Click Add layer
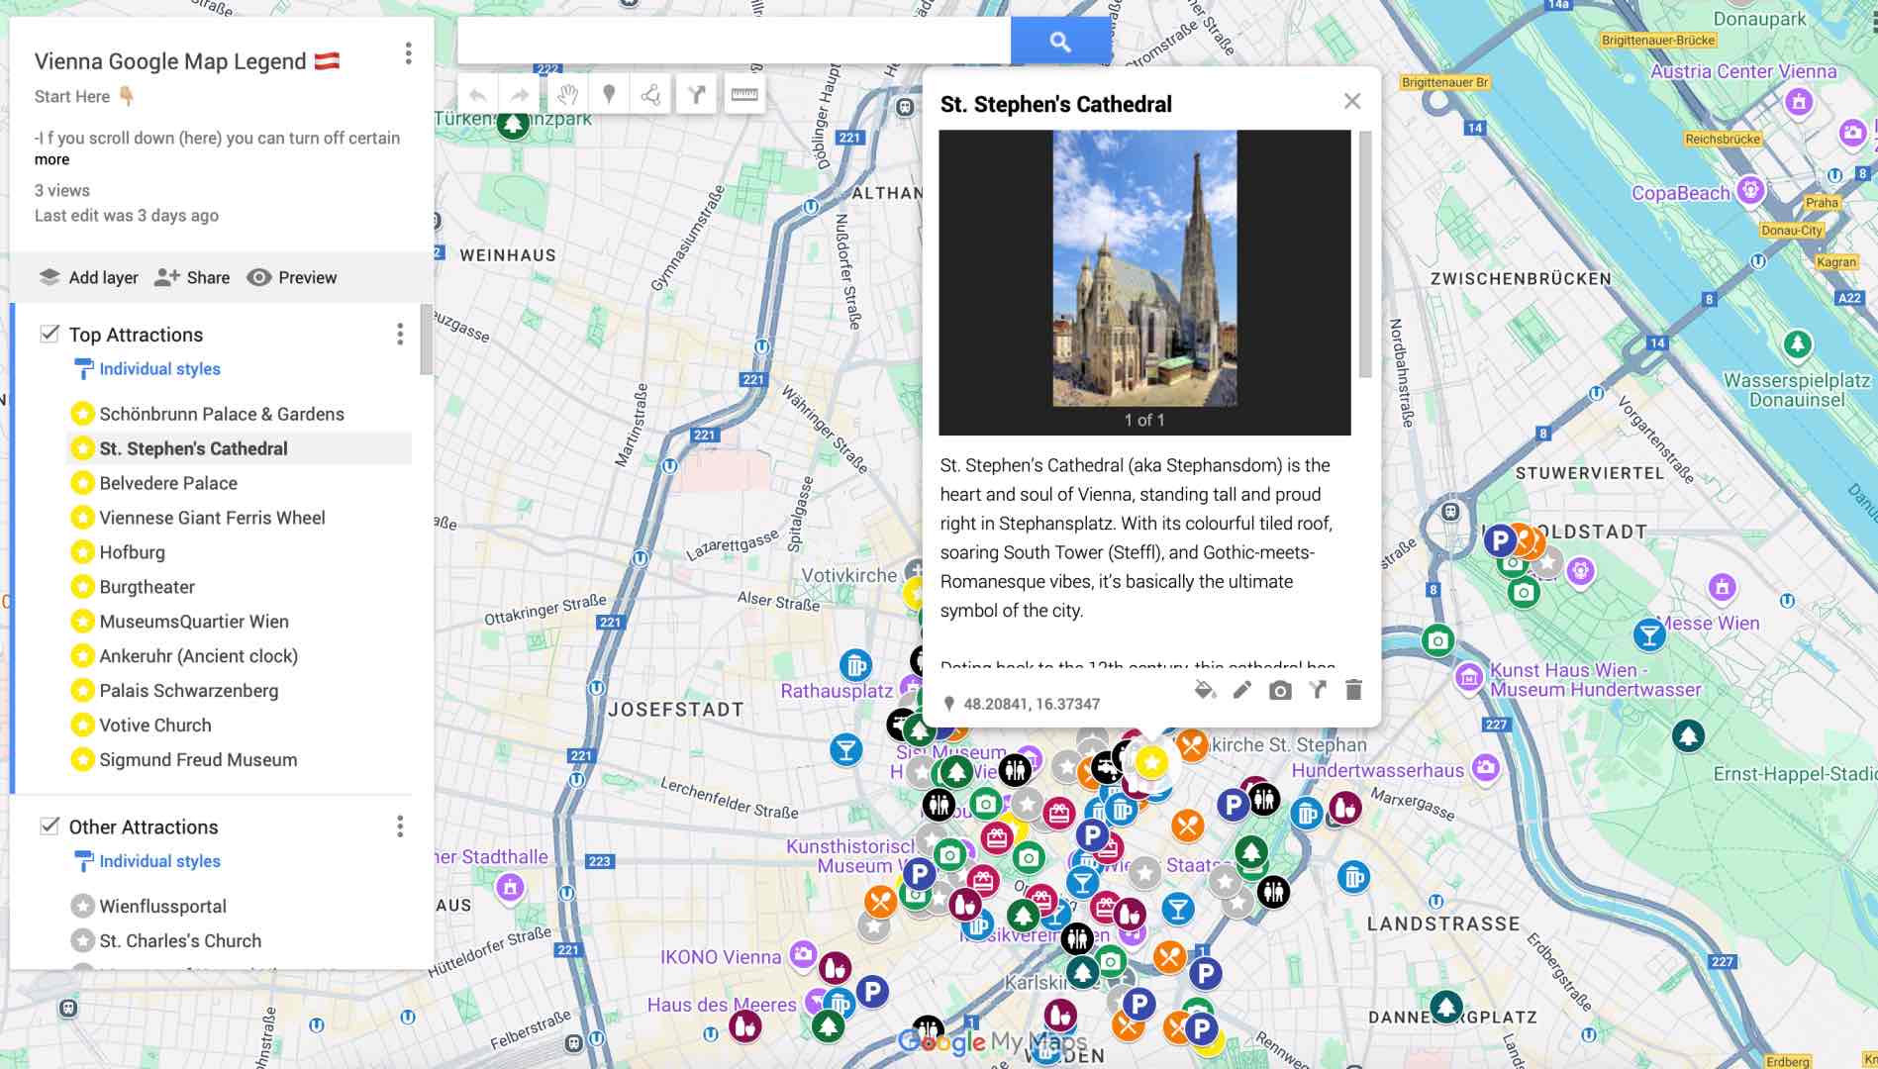 click(88, 278)
